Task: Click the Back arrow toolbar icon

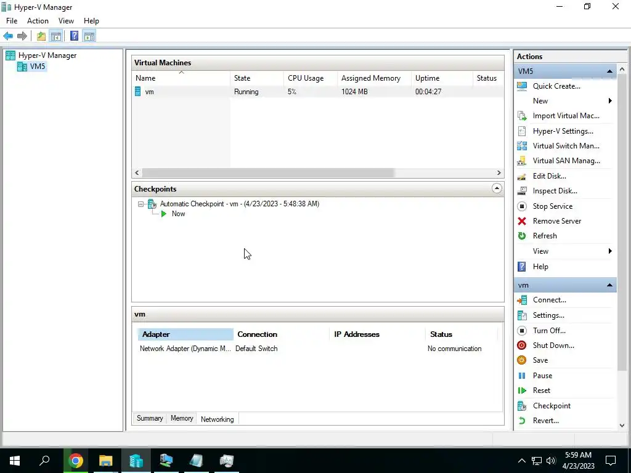Action: (x=8, y=36)
